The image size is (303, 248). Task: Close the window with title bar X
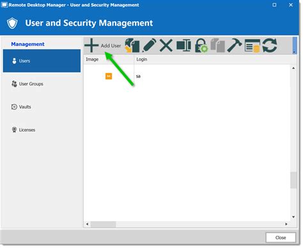pos(291,4)
